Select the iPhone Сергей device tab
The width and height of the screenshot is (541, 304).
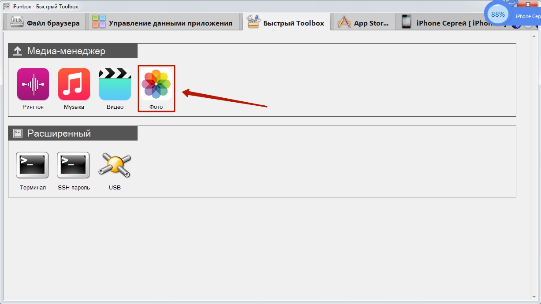[454, 22]
